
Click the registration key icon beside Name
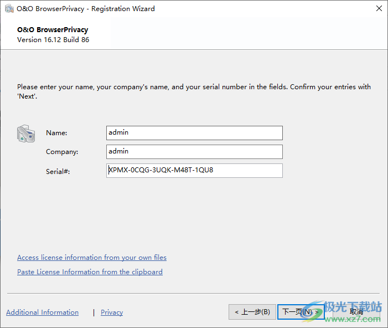[x=26, y=134]
